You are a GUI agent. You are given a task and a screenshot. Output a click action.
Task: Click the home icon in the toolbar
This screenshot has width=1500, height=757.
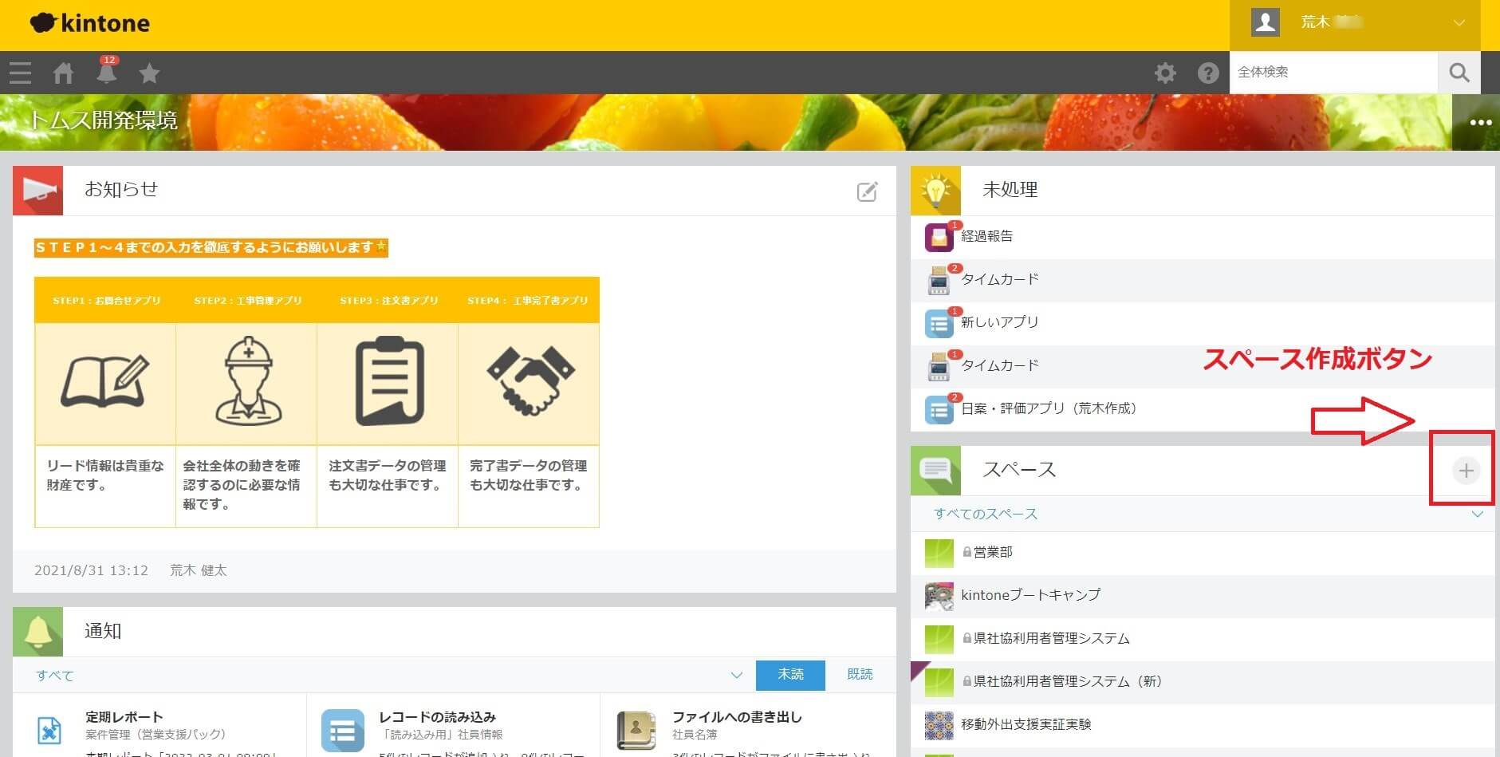click(x=63, y=73)
